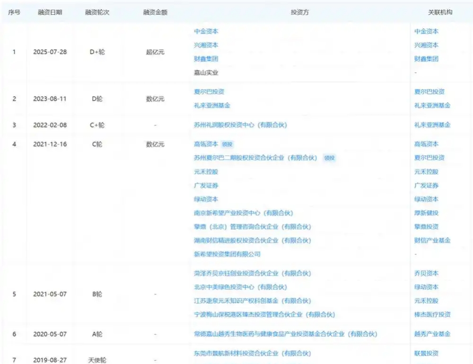
Task: Open 中金资本 in the 关联机构 column
Action: tap(426, 31)
